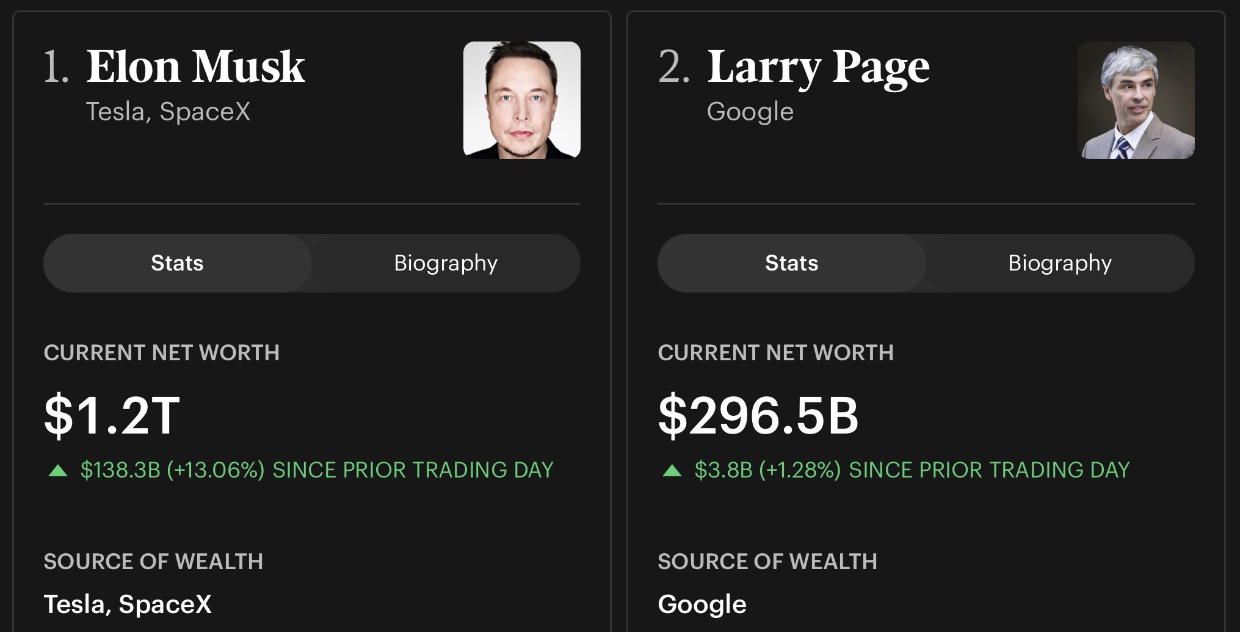
Task: Click 'Tesla, SpaceX' under Source of Wealth
Action: pos(128,605)
